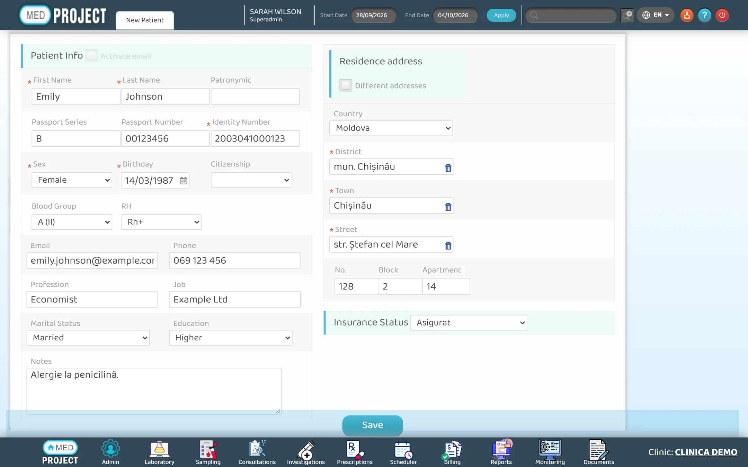Enable the Activate email checkbox
Screen dimensions: 748x467
pyautogui.click(x=92, y=56)
